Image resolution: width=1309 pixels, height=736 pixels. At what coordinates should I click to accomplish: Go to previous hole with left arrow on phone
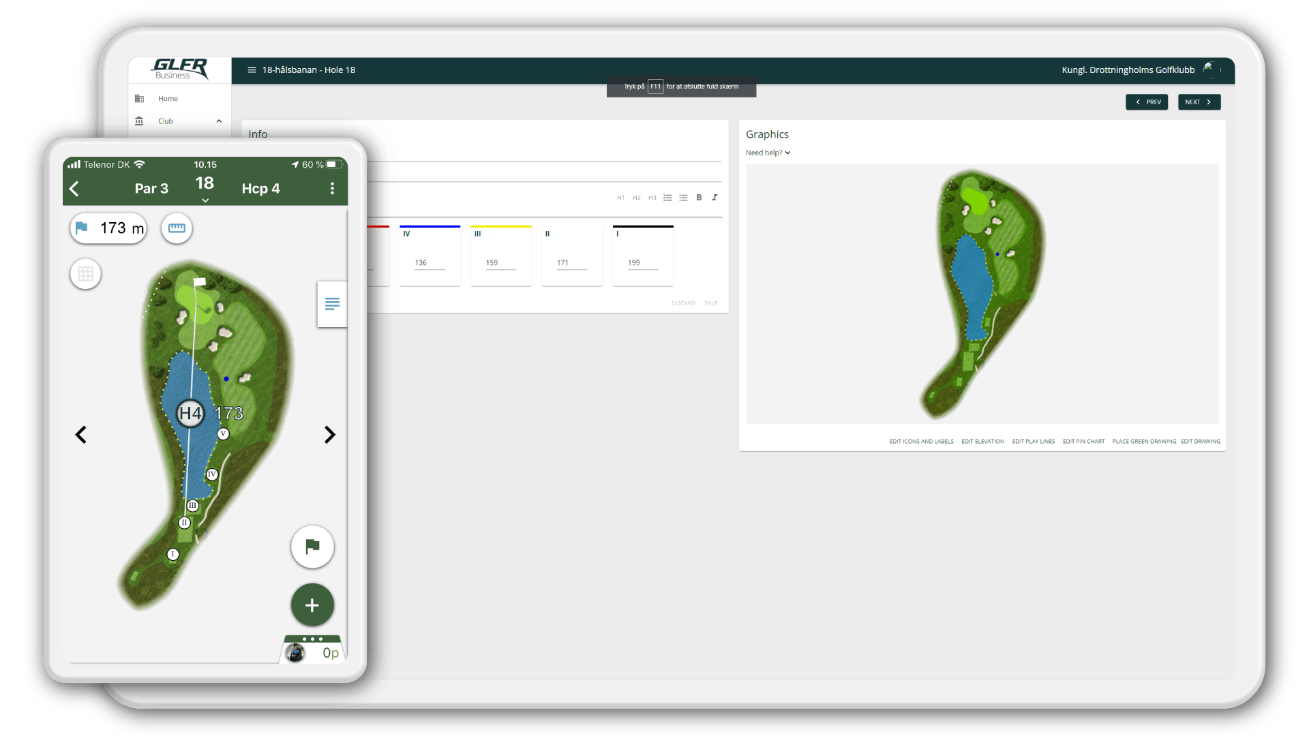[x=81, y=435]
